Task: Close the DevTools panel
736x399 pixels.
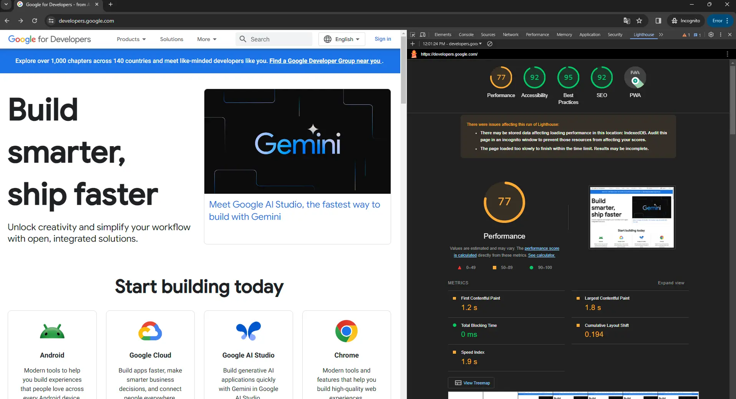Action: (x=730, y=35)
